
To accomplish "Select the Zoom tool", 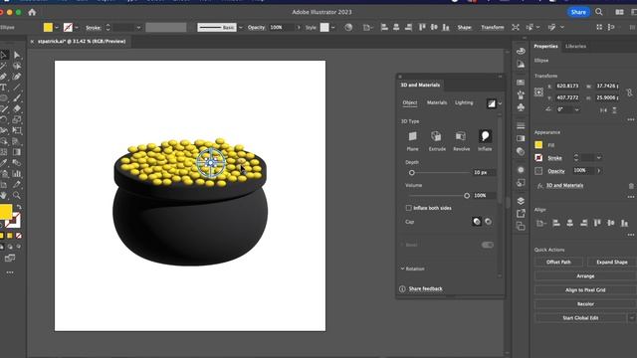I will tap(17, 195).
